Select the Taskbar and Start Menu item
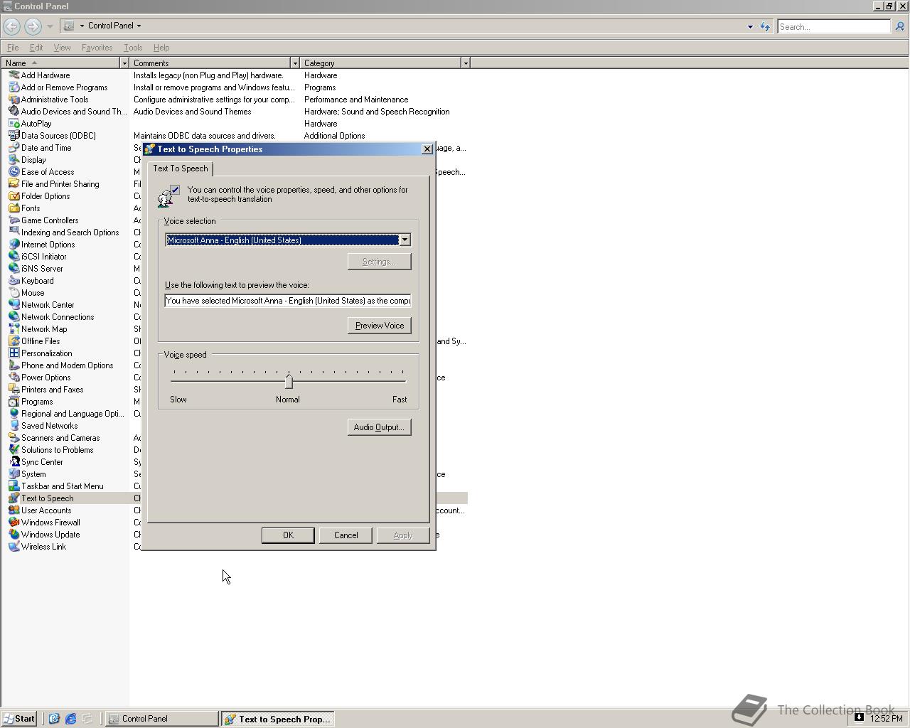The width and height of the screenshot is (910, 728). [x=62, y=486]
